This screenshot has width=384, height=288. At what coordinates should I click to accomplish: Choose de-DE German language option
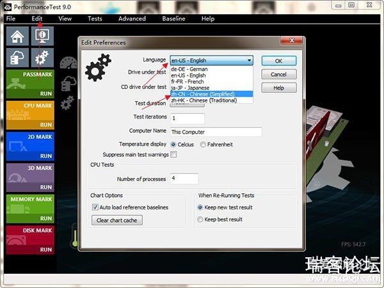point(212,69)
